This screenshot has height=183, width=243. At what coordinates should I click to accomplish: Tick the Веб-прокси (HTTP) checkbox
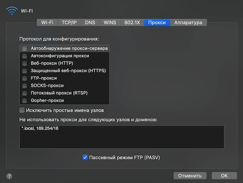[x=25, y=63]
